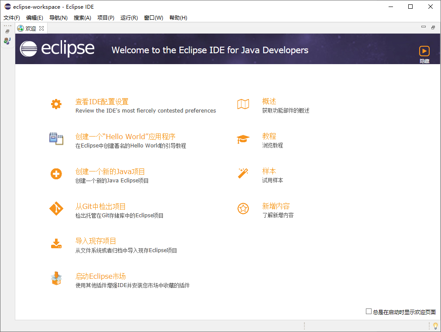Click the Eclipse icon in window title bar

click(x=7, y=7)
